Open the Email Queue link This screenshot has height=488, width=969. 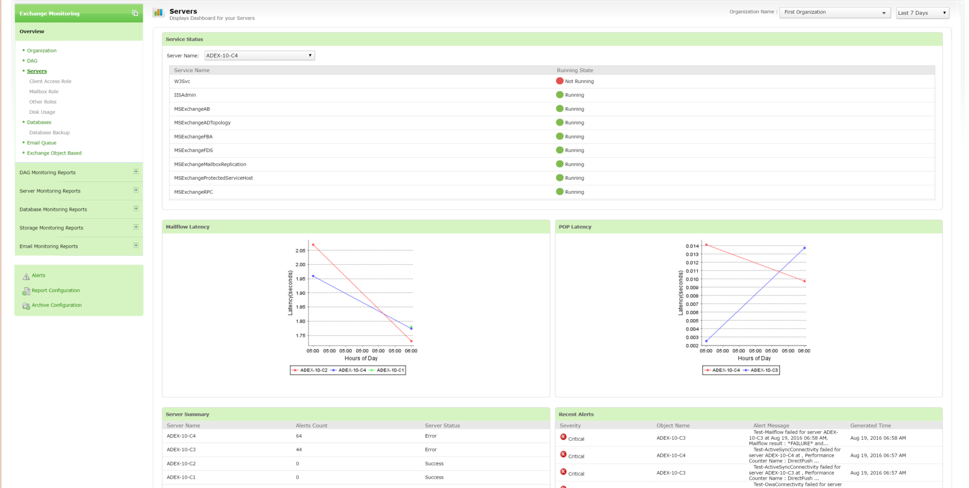point(42,143)
